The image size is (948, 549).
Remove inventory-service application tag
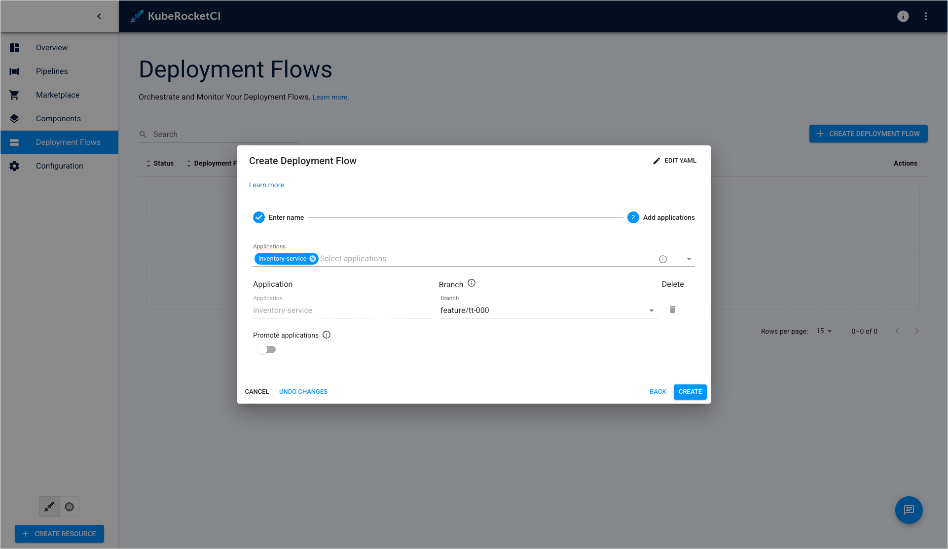click(x=312, y=258)
